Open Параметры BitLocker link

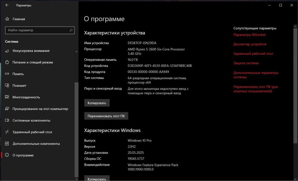coord(249,35)
